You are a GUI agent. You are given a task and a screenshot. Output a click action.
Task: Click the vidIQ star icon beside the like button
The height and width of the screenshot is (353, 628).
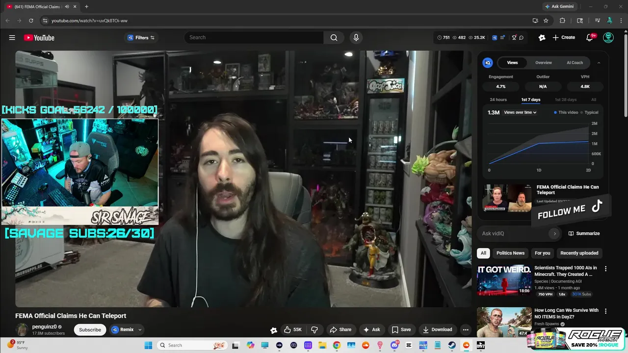pos(274,330)
